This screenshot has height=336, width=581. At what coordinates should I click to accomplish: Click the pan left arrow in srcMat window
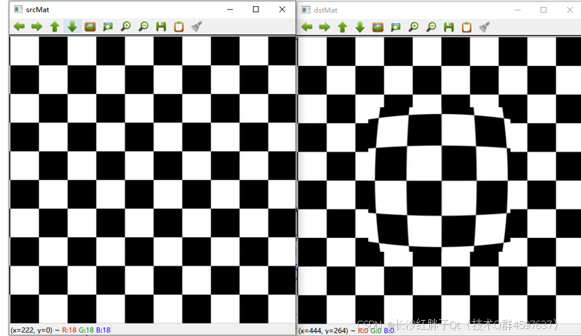pos(19,26)
